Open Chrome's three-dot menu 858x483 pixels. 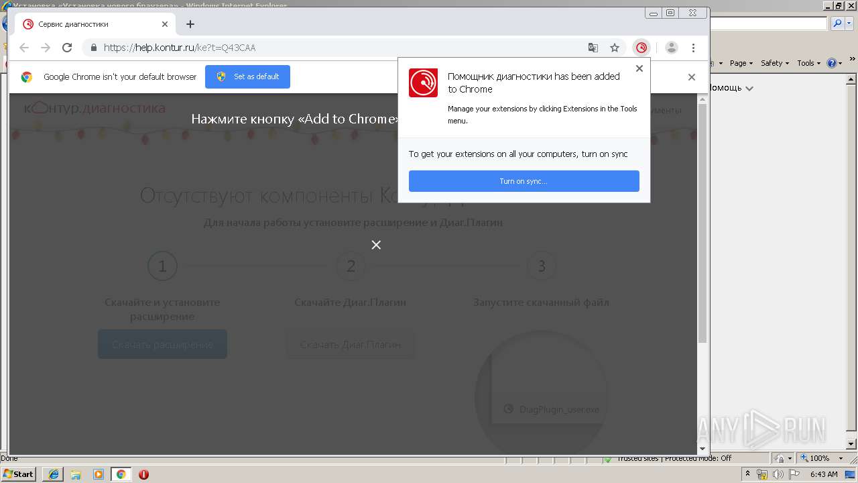click(x=693, y=48)
